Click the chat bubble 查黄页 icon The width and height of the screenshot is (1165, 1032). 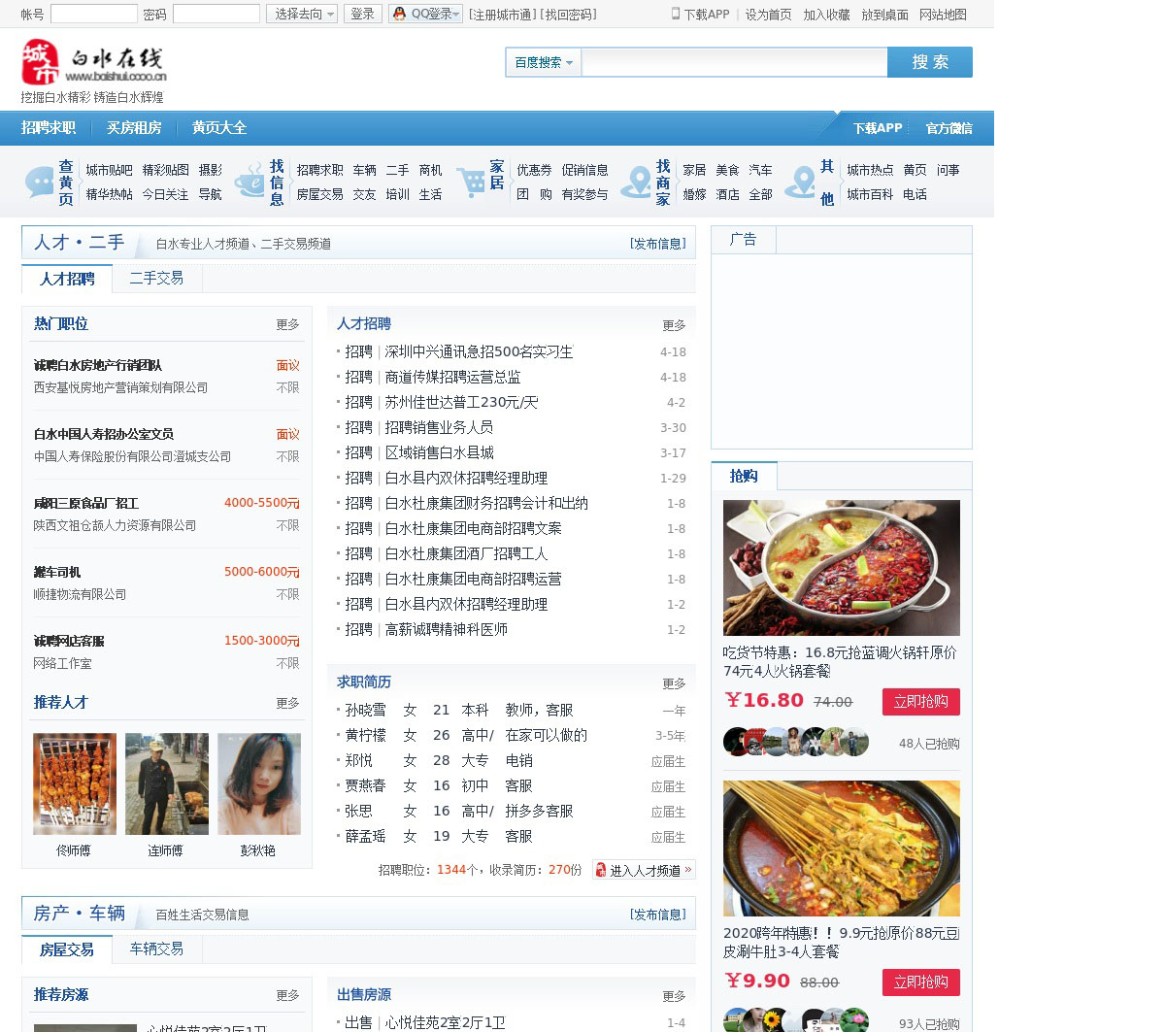40,182
